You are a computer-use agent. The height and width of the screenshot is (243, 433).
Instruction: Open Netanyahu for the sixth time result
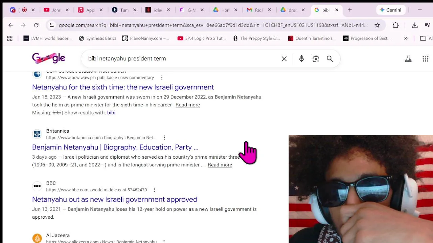click(x=123, y=87)
